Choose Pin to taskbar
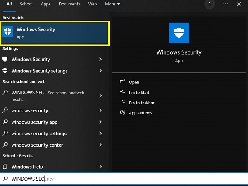This screenshot has width=248, height=186. 141,103
